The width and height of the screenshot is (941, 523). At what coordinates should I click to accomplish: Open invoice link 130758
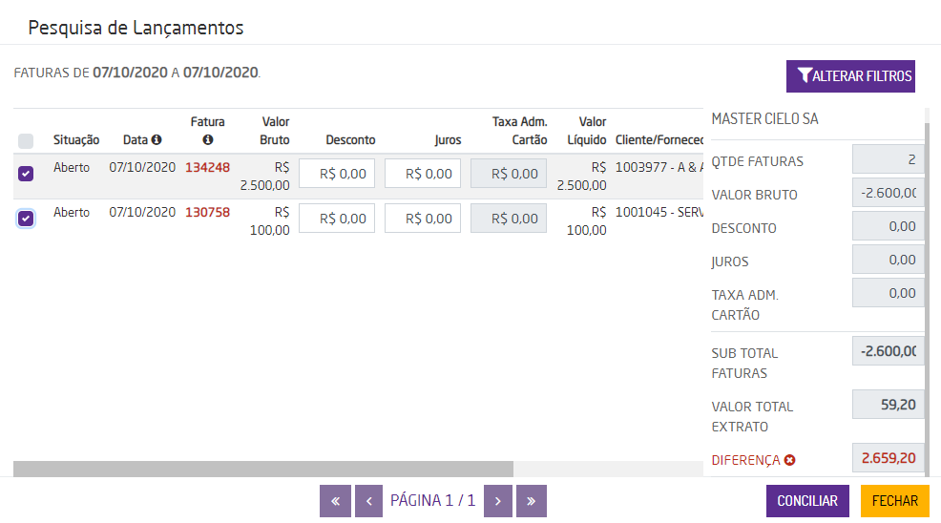click(x=207, y=213)
